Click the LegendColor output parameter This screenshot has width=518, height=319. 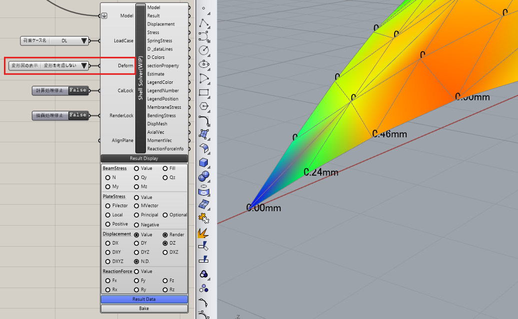(160, 82)
